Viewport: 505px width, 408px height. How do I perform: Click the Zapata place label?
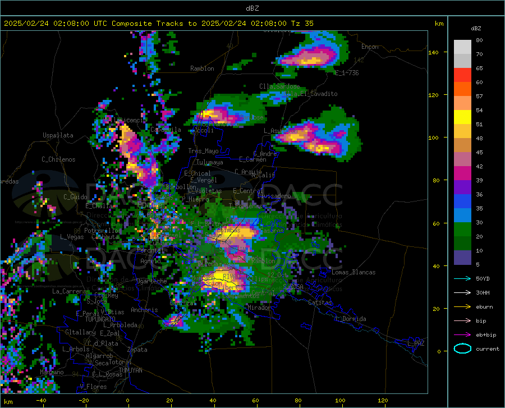click(137, 350)
